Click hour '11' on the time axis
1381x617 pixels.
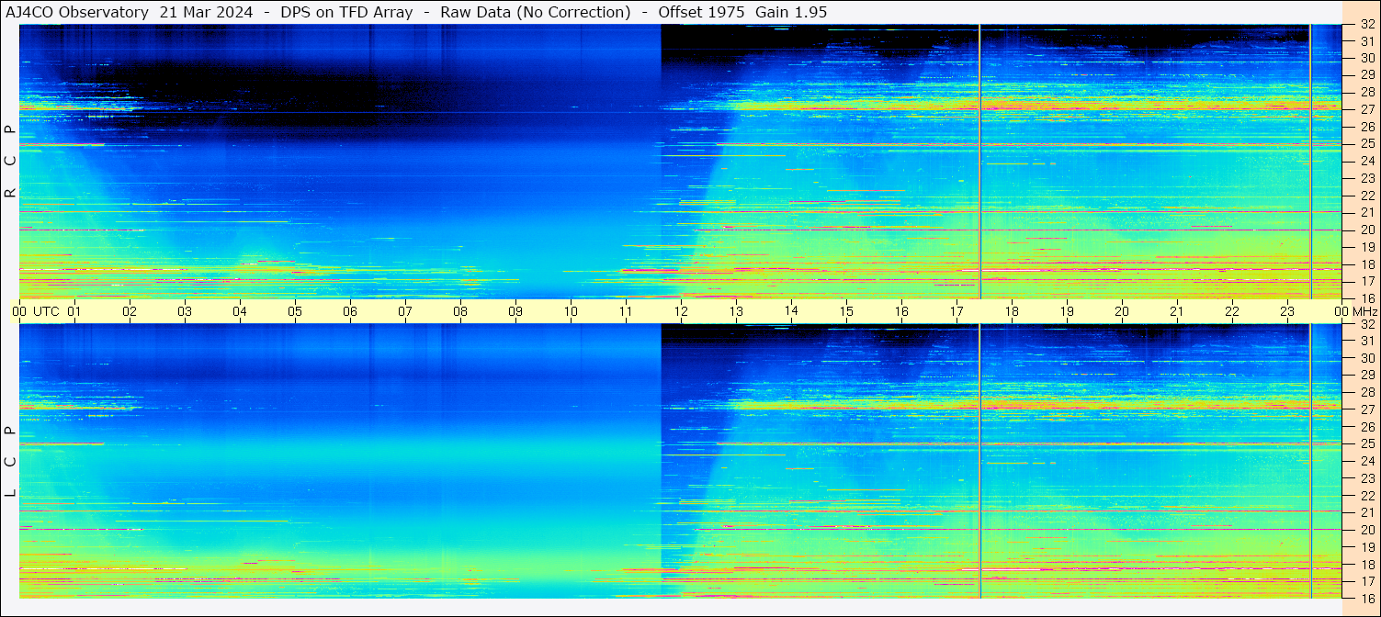click(x=626, y=311)
